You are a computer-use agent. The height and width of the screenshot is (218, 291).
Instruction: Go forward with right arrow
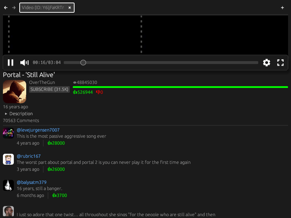tap(14, 8)
